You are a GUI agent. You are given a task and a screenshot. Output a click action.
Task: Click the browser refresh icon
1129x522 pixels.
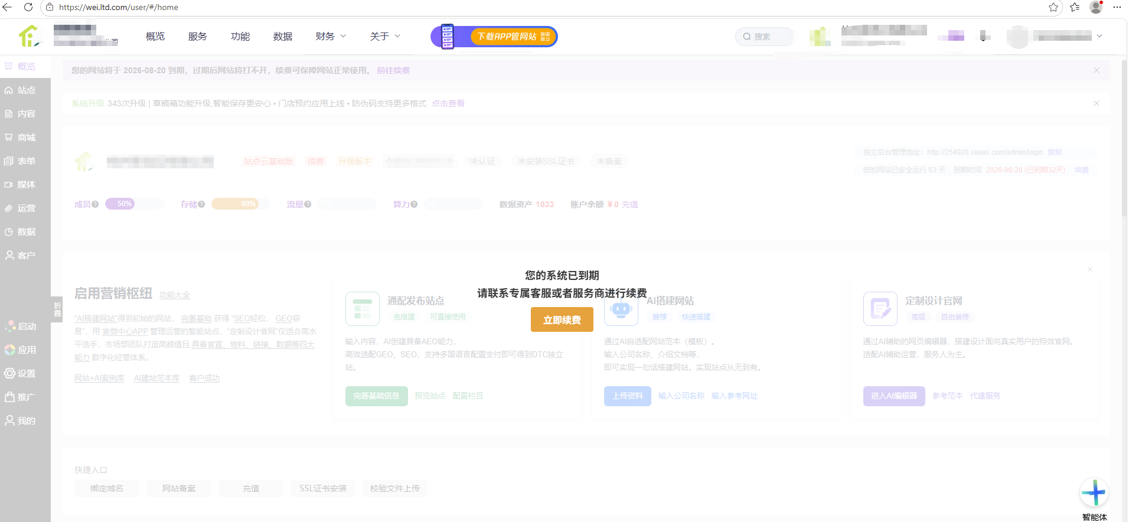click(28, 7)
